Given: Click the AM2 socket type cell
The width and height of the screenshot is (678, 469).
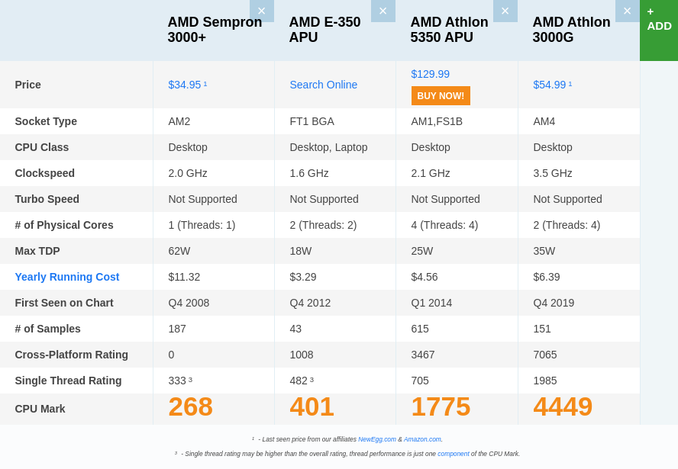Looking at the screenshot, I should point(179,121).
